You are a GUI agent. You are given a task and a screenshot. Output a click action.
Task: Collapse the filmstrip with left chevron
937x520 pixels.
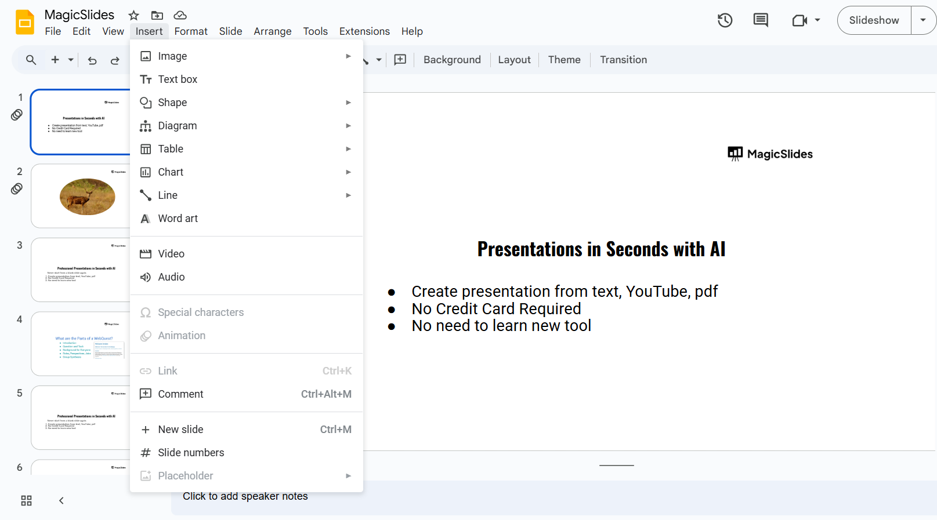click(61, 500)
